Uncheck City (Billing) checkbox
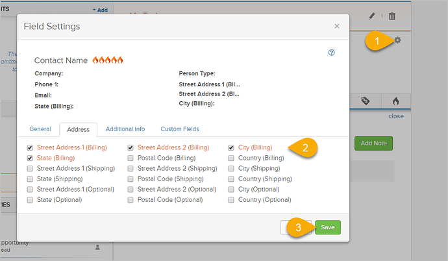The width and height of the screenshot is (448, 261). 231,147
